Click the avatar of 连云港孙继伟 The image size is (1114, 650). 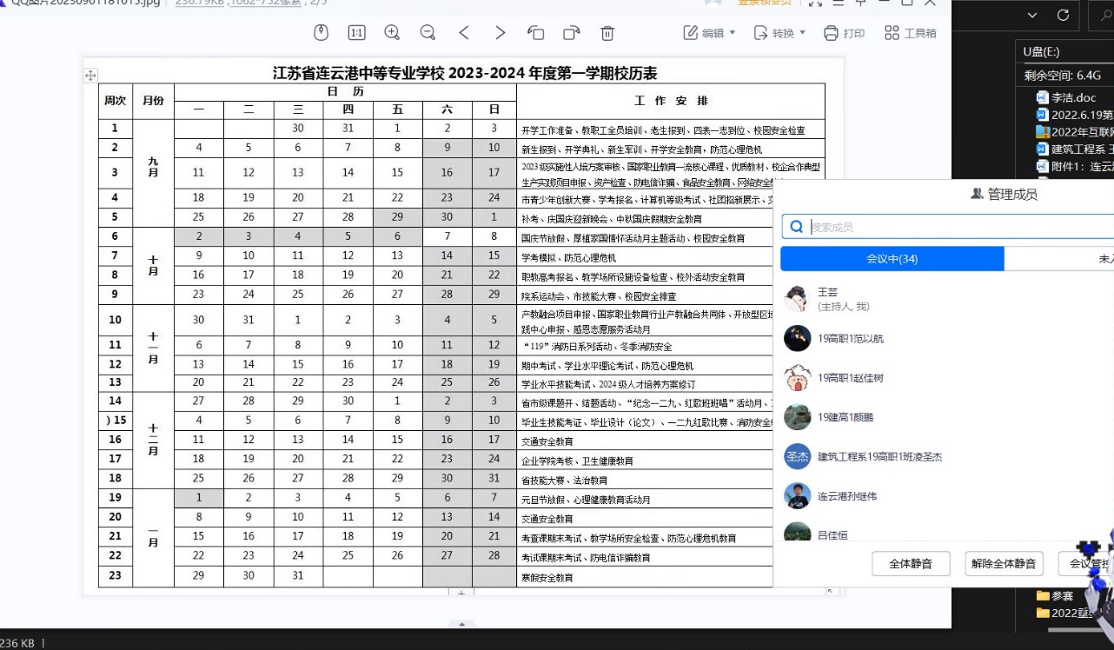point(797,496)
